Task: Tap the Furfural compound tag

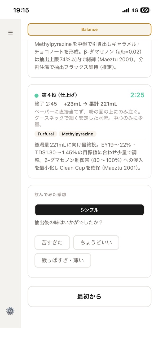Action: [46, 134]
